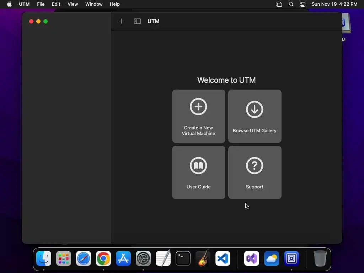Click the plus icon to add a VM
The image size is (364, 273).
[x=122, y=21]
